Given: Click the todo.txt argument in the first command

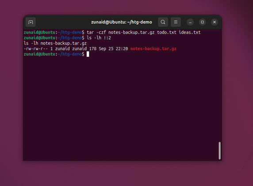Looking at the screenshot, I should [x=167, y=32].
